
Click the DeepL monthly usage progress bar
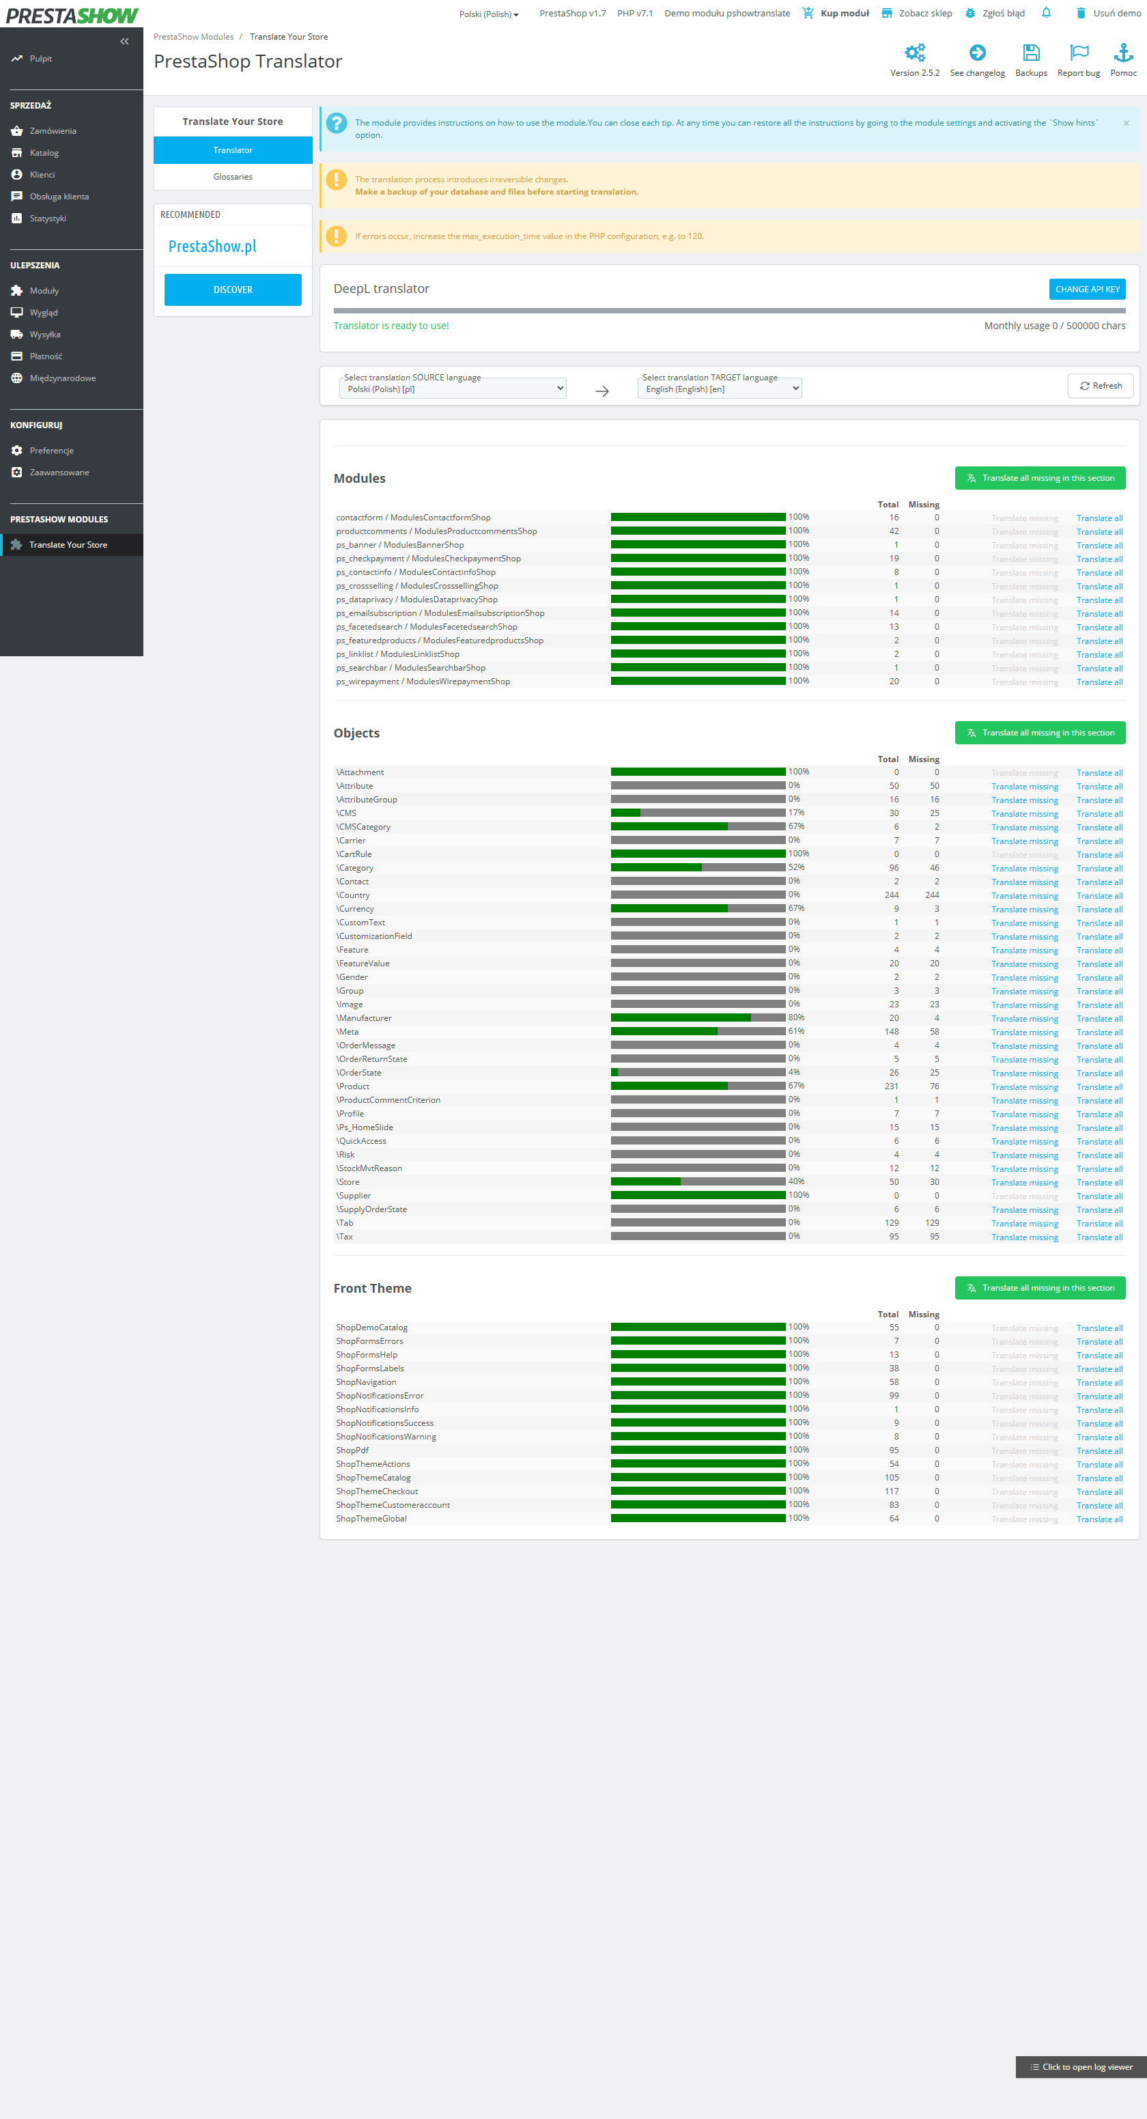728,311
